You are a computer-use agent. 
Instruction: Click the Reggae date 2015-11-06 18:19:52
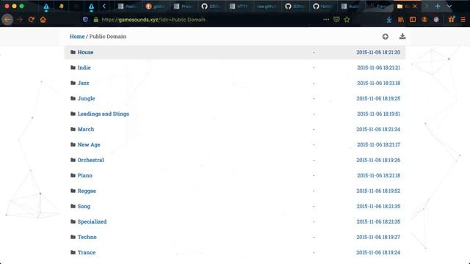[378, 191]
